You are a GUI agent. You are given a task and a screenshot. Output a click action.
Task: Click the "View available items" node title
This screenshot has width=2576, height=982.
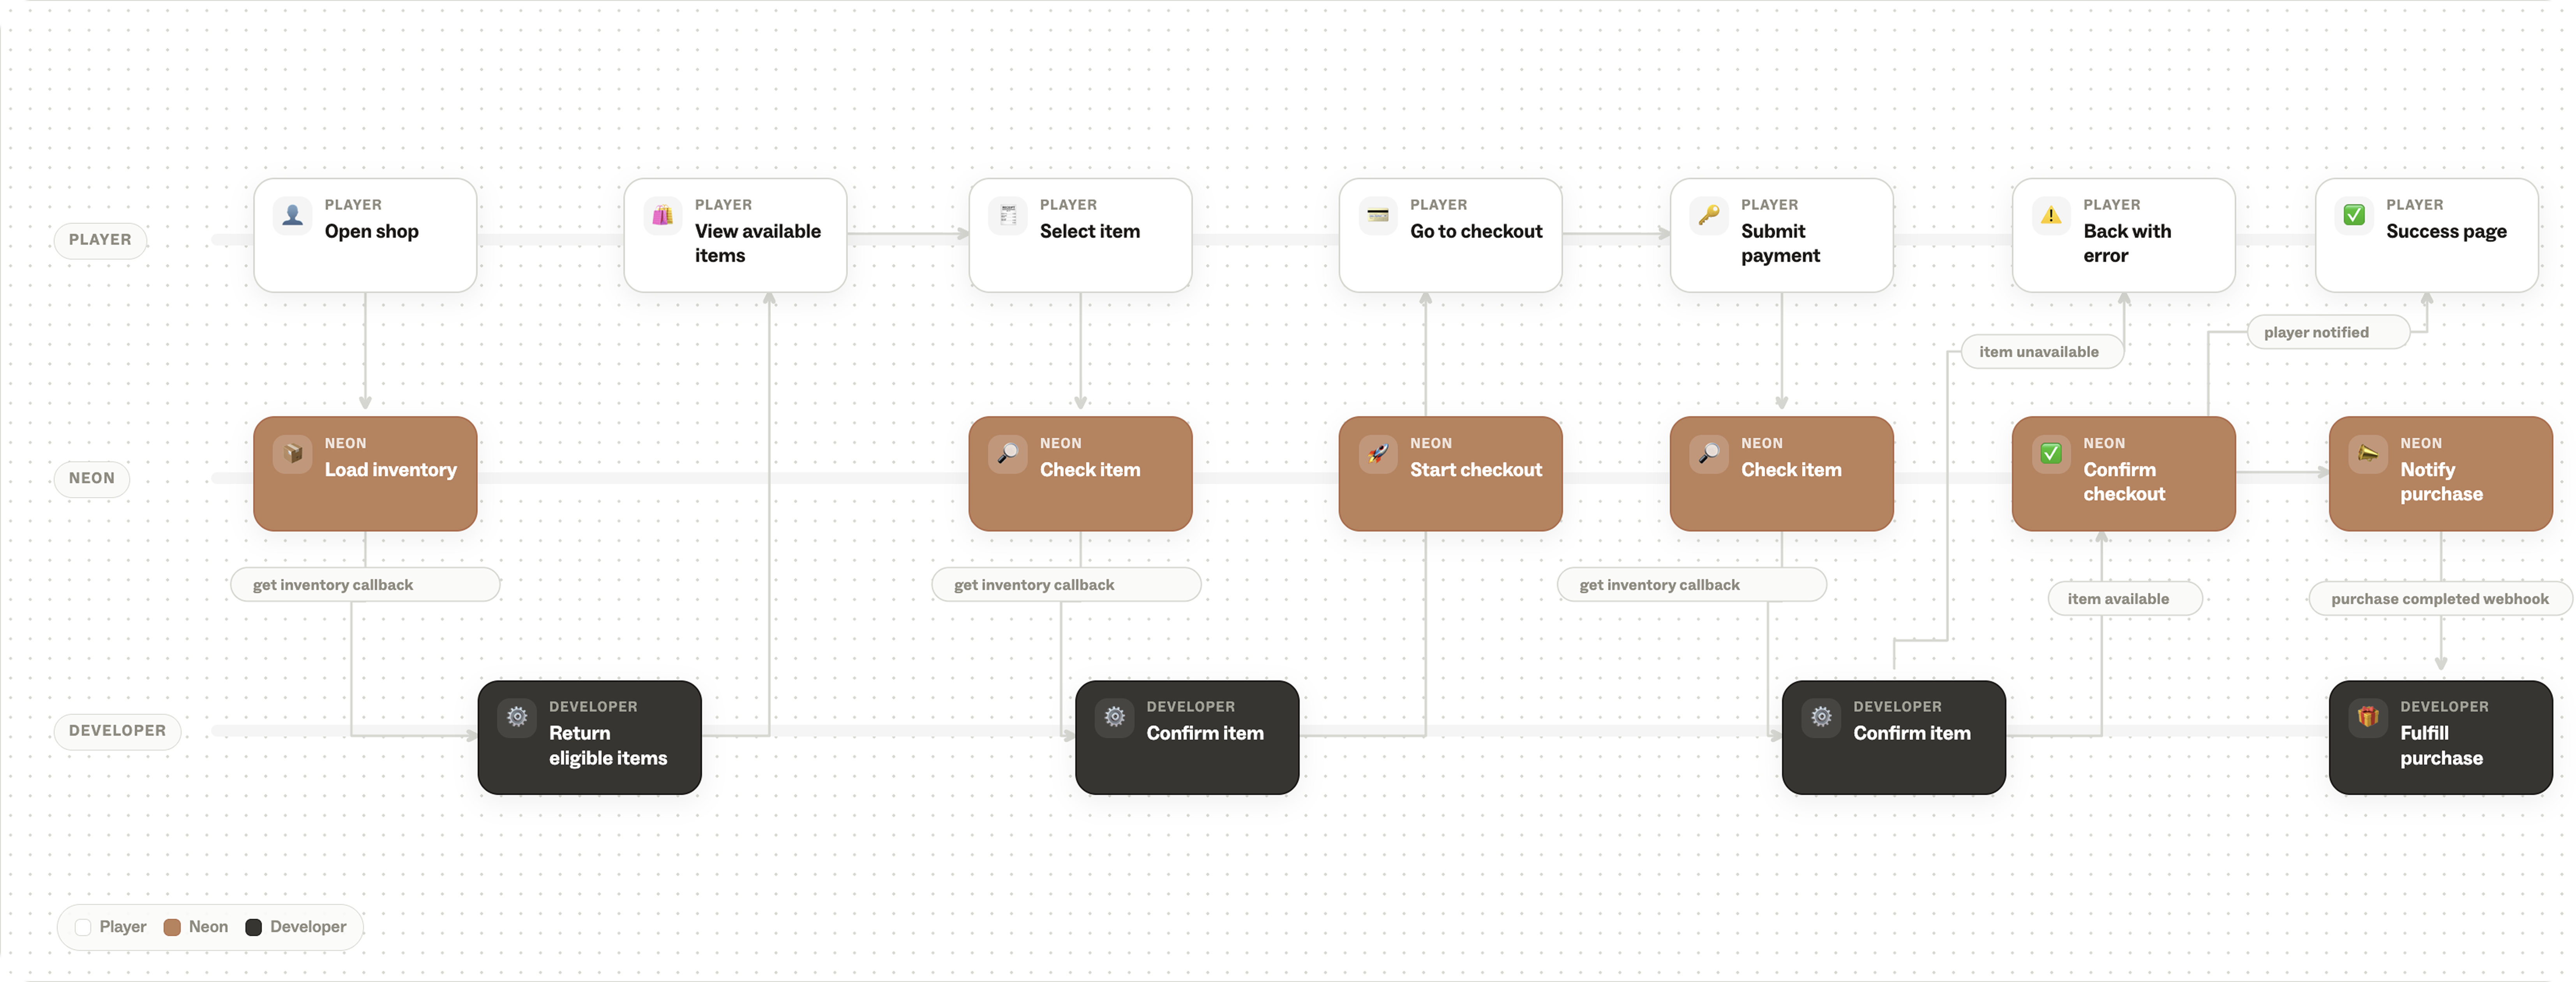pos(758,244)
